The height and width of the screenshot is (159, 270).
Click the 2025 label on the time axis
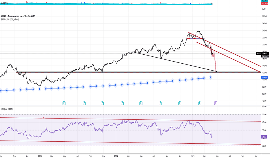click(193, 156)
